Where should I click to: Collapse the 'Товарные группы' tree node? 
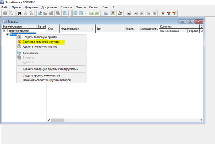click(4, 31)
